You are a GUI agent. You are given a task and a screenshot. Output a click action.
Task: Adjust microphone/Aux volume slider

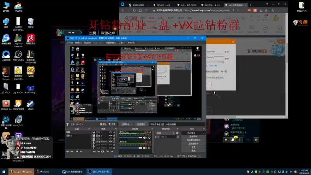click(x=131, y=138)
